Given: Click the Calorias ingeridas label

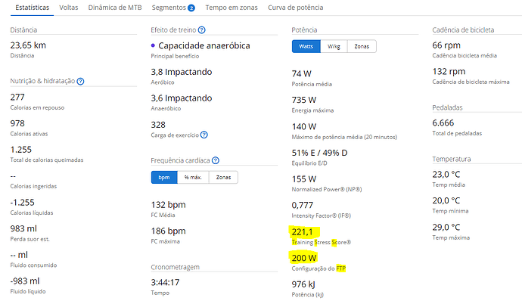Looking at the screenshot, I should (x=33, y=186).
